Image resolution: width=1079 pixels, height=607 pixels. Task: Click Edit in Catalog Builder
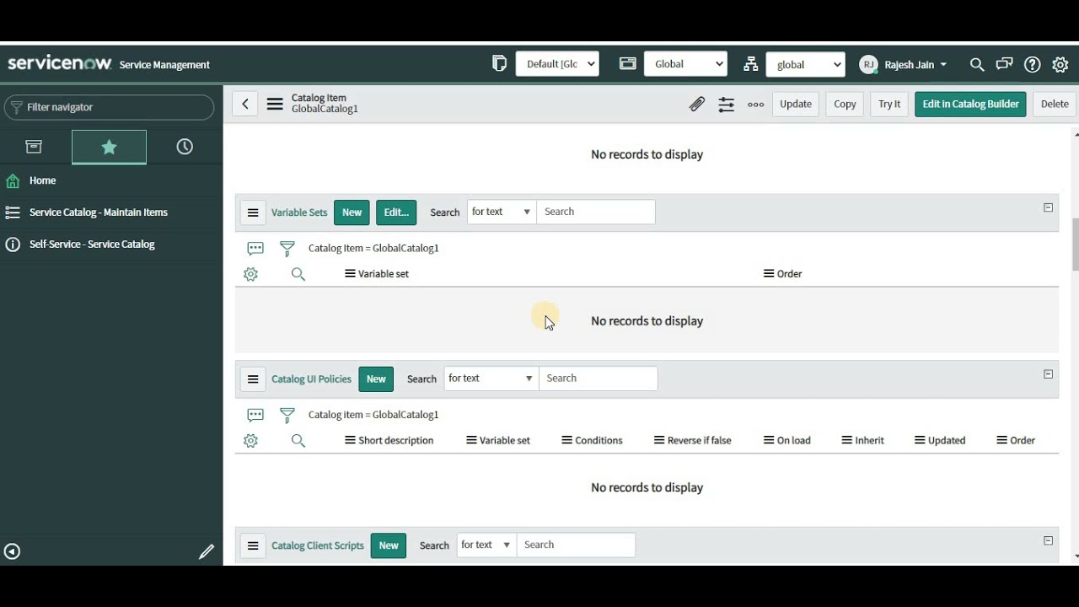pyautogui.click(x=969, y=104)
